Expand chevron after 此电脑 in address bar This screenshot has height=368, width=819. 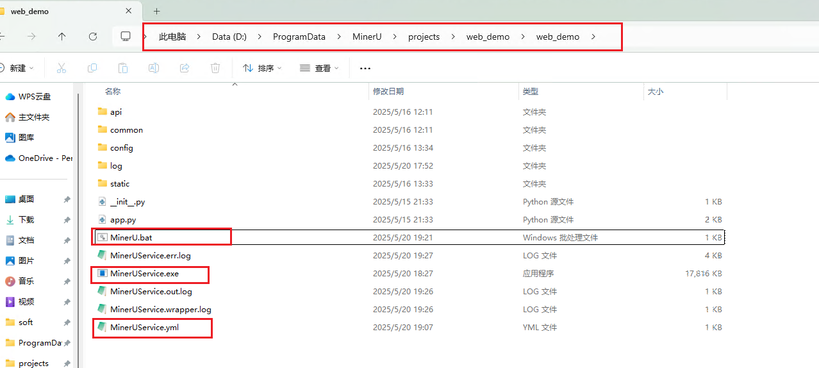point(199,37)
